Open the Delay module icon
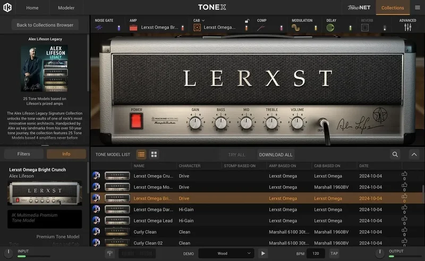The height and width of the screenshot is (261, 425). (330, 28)
